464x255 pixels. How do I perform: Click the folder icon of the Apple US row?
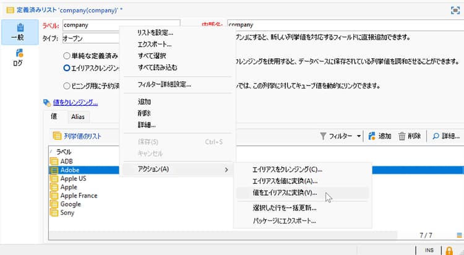pyautogui.click(x=54, y=179)
